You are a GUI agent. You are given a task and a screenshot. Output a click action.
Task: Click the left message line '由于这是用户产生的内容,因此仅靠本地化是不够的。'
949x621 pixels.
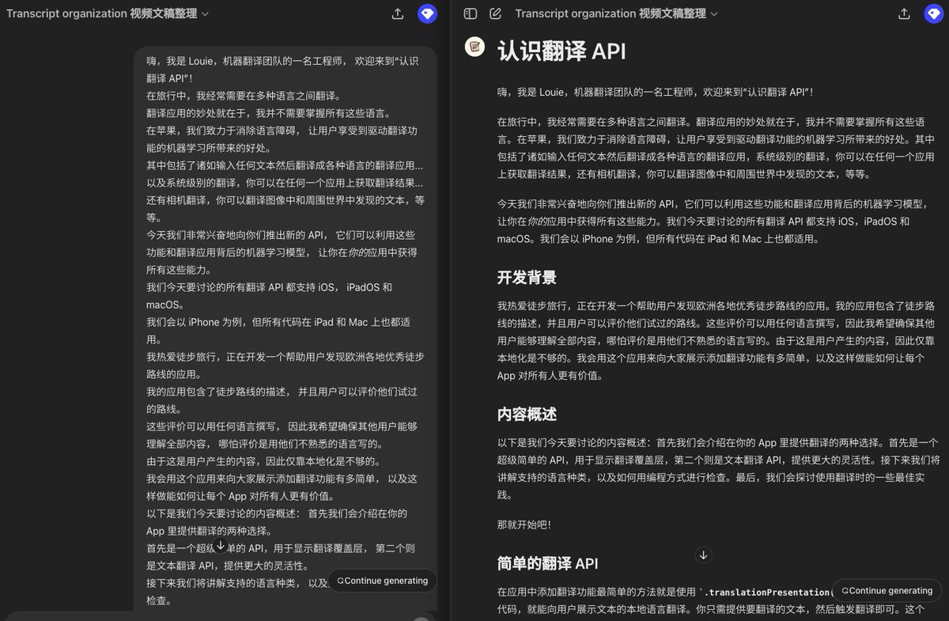click(x=265, y=461)
